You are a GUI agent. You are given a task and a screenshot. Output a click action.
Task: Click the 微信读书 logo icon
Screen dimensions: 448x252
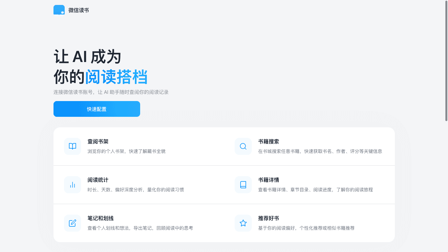coord(59,10)
